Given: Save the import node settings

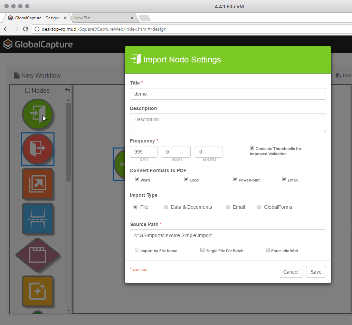Looking at the screenshot, I should pyautogui.click(x=316, y=272).
